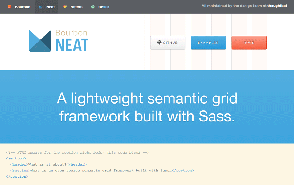
Task: Select the highlighted Neat tab
Action: click(47, 7)
